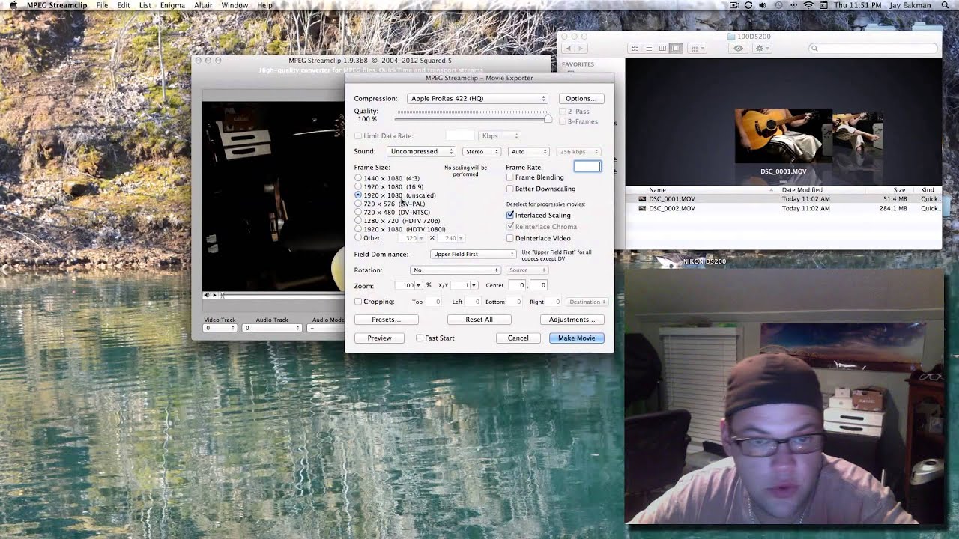Select the DSC_0002.MOV file icon in list
This screenshot has width=959, height=539.
point(642,208)
